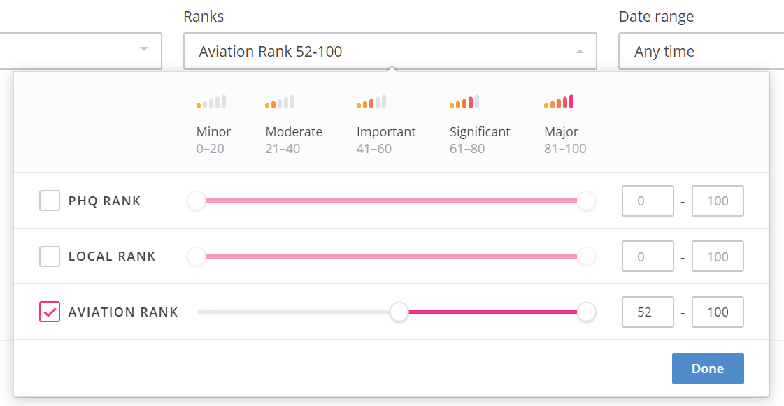Click the Aviation Rank maximum slider handle
784x406 pixels.
click(x=586, y=312)
